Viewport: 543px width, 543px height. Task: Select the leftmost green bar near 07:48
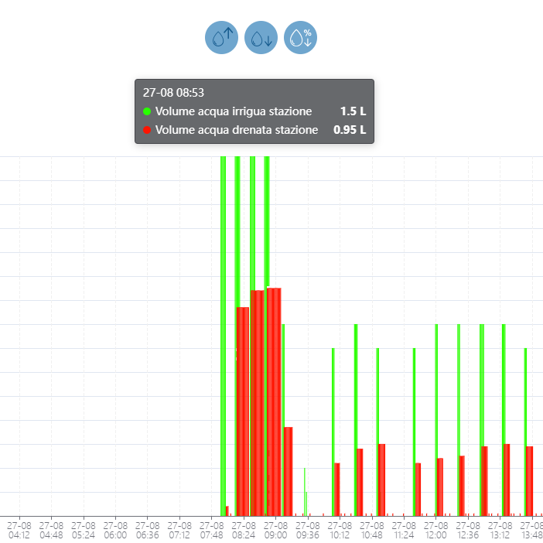coord(223,333)
